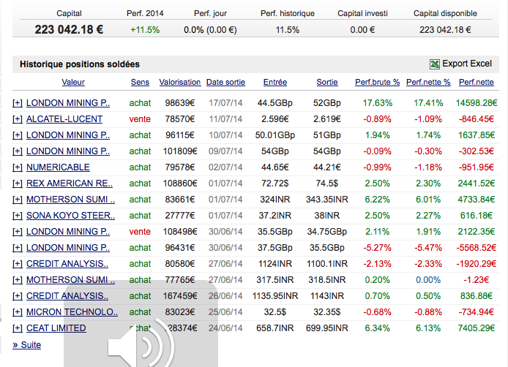
Task: Sort by Perf.nette % column
Action: [428, 82]
